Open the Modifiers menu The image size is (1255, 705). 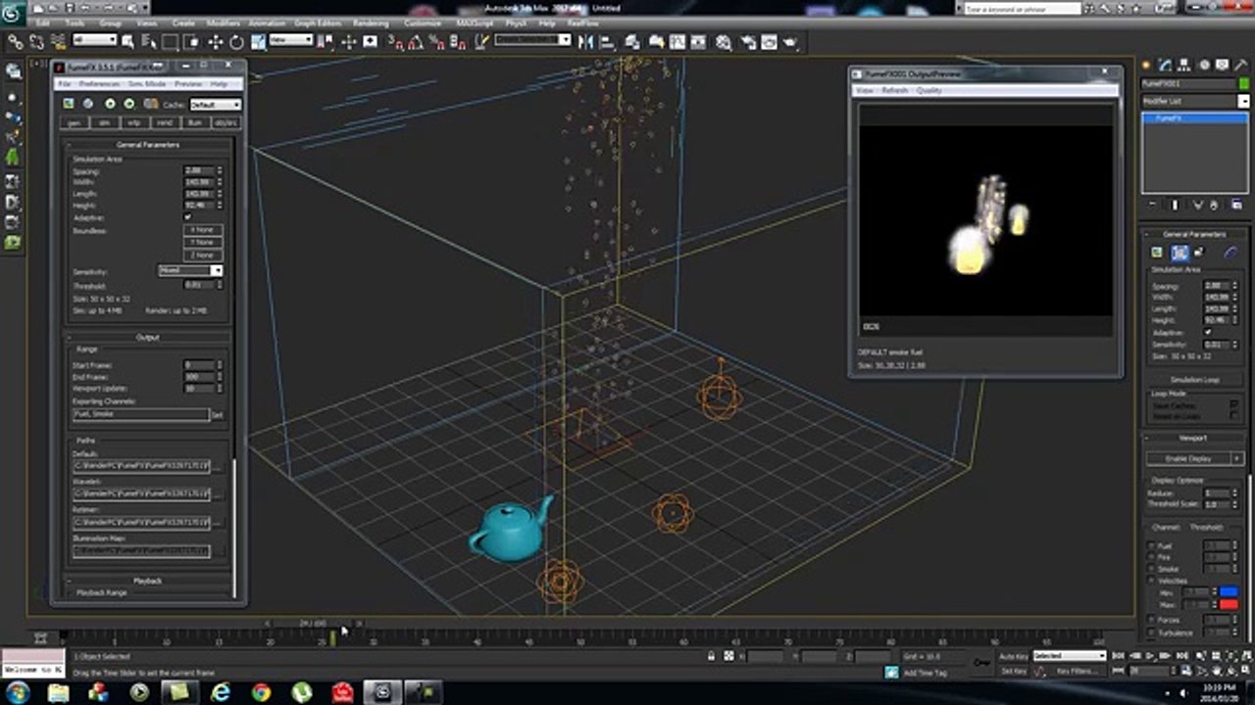click(224, 23)
